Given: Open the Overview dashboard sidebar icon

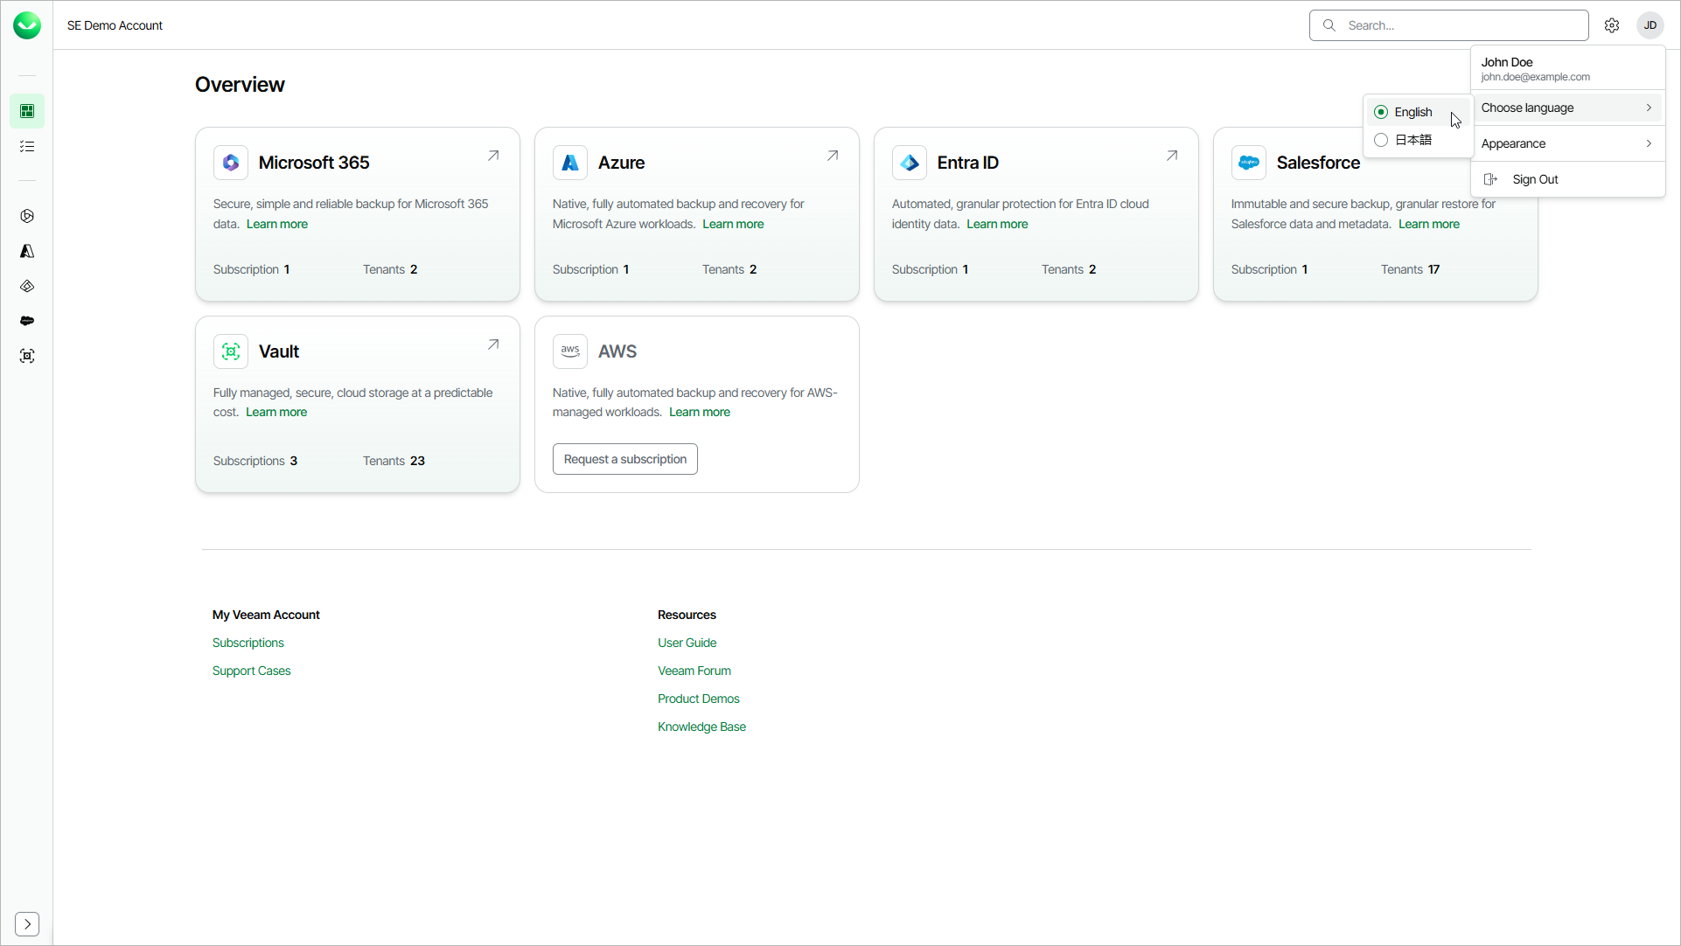Looking at the screenshot, I should 27,111.
